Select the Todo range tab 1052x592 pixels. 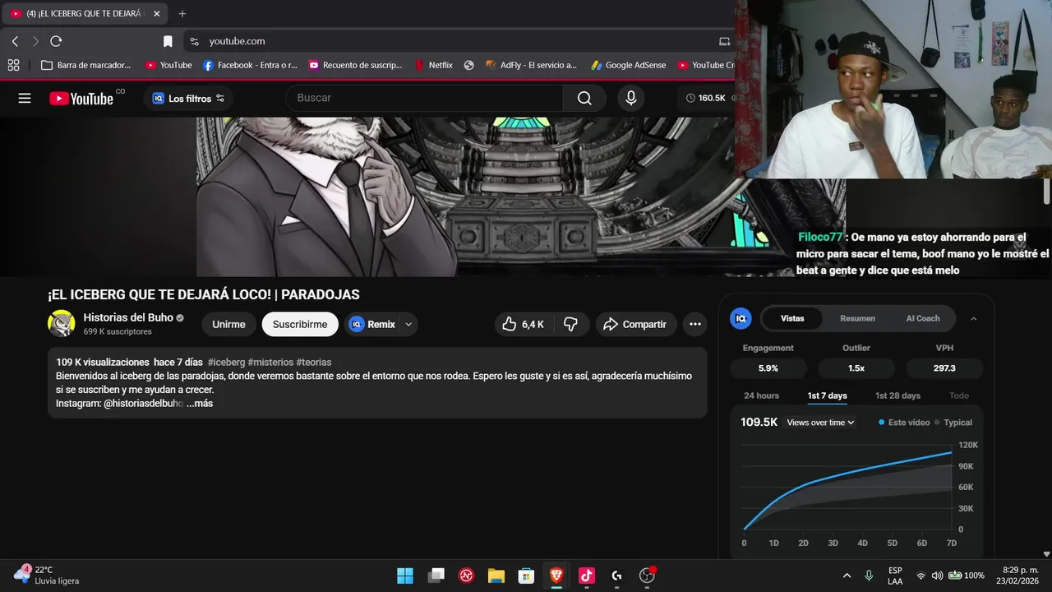pos(959,395)
